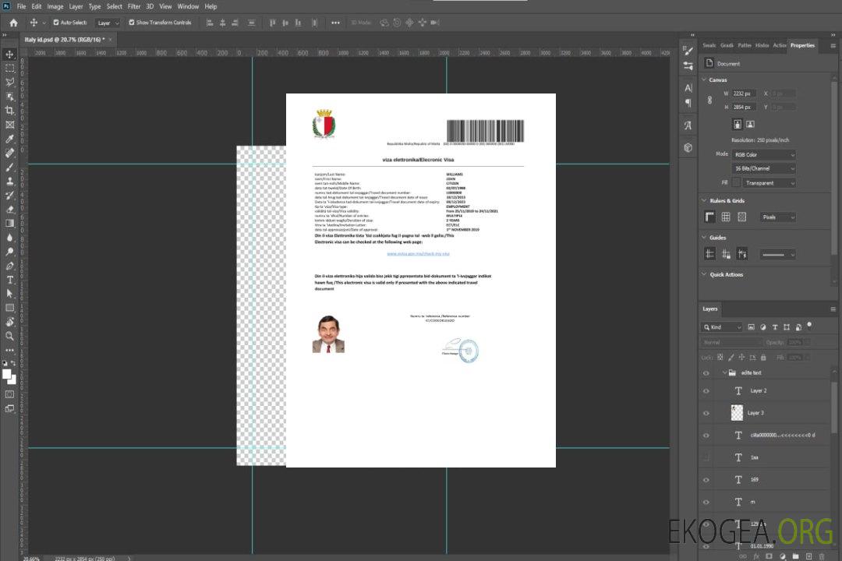Screen dimensions: 842x561
Task: Hide Layer 2 using its eye icon
Action: (x=706, y=391)
